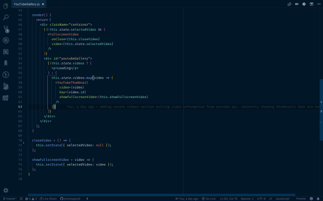Click the horizontal scrollbar at editor bottom

coord(161,195)
